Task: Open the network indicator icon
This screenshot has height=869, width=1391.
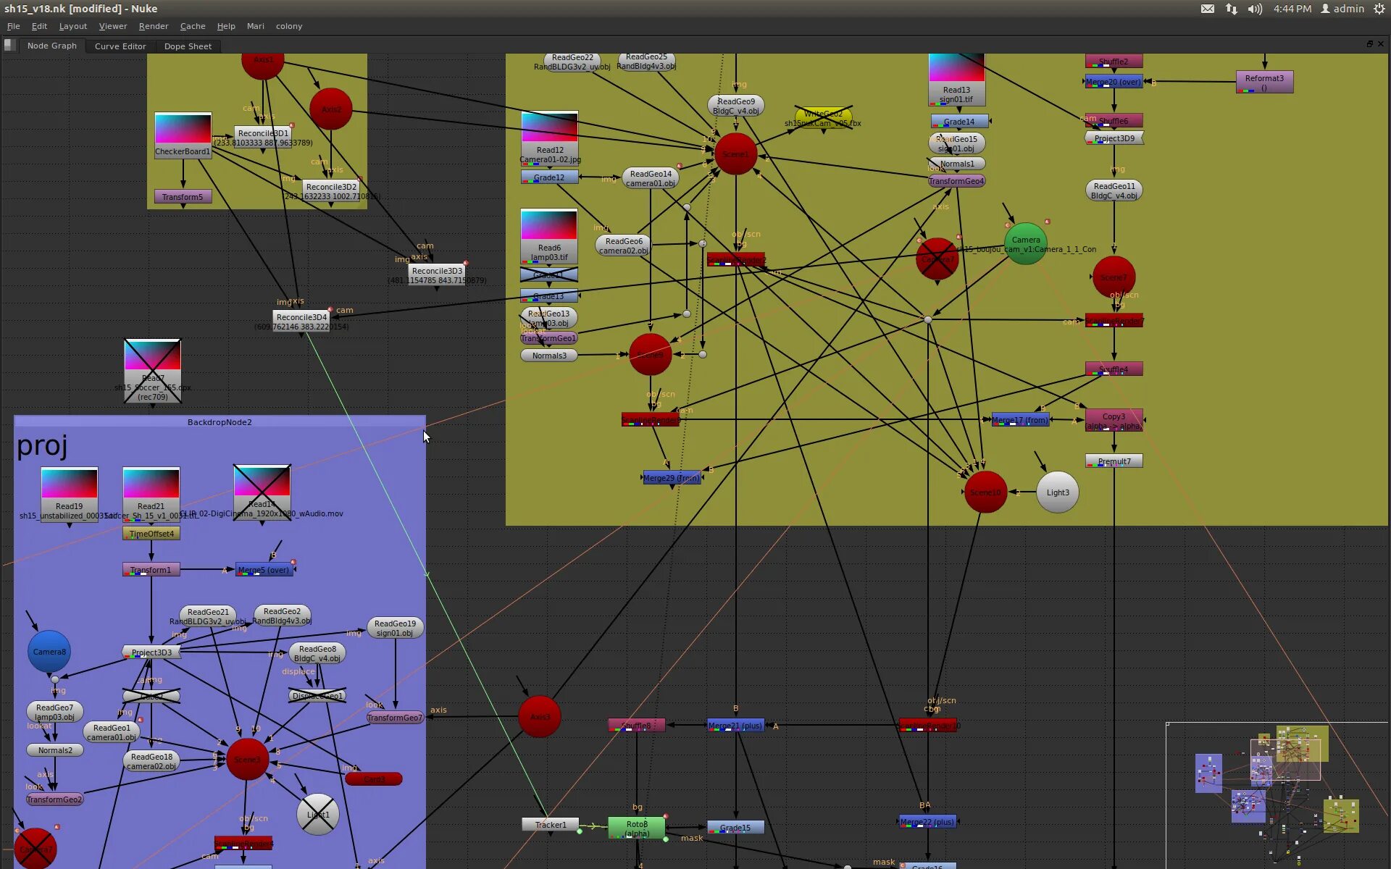Action: point(1232,9)
